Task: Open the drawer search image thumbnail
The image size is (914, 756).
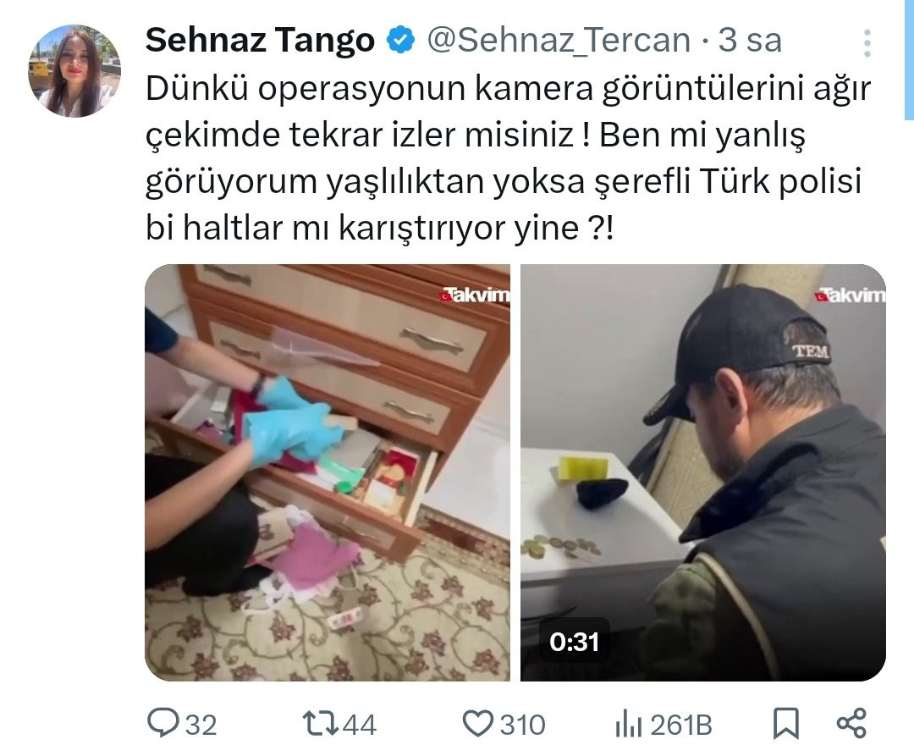Action: click(328, 472)
